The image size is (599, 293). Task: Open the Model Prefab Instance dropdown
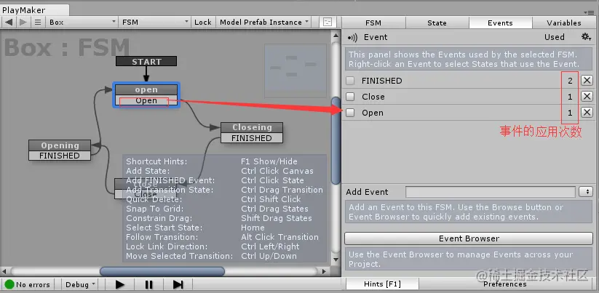[x=263, y=22]
